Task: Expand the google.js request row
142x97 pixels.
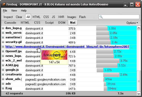Action: pyautogui.click(x=3, y=70)
